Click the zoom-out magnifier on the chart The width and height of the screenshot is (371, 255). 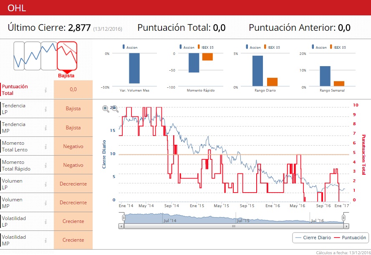point(115,109)
